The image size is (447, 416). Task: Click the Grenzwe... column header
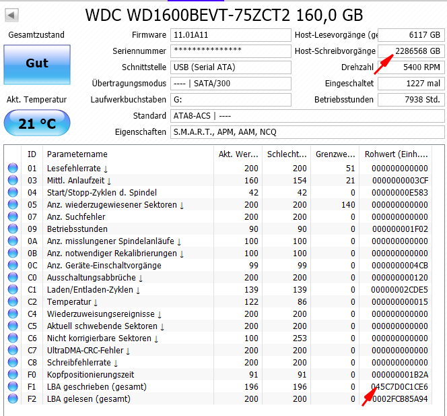tap(335, 154)
